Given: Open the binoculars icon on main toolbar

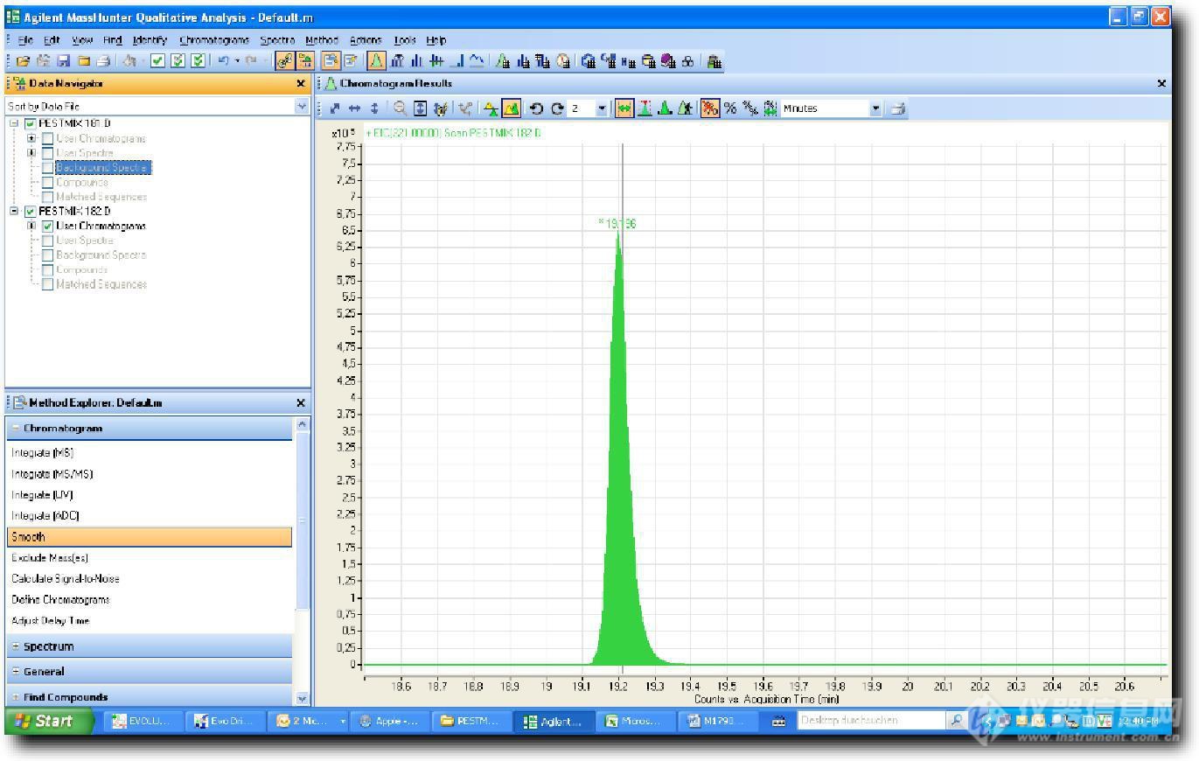Looking at the screenshot, I should point(688,61).
